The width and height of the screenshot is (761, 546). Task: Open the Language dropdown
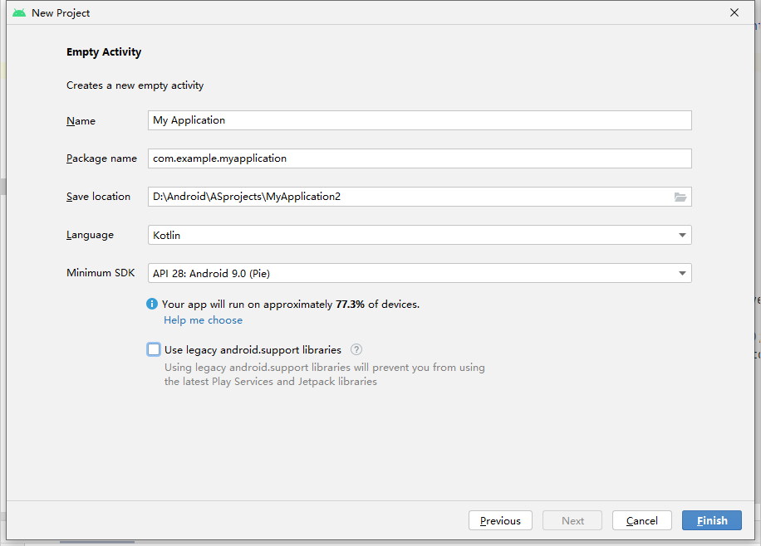[420, 235]
